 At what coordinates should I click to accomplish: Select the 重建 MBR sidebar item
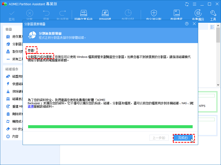point(14,106)
